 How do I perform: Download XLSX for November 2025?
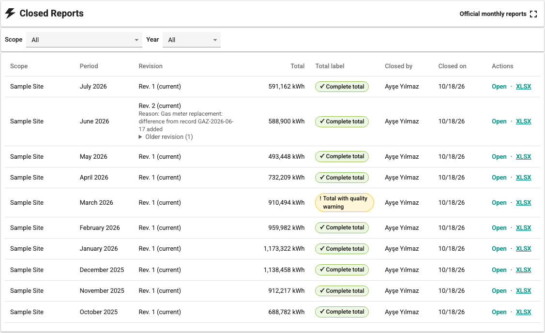pos(523,291)
